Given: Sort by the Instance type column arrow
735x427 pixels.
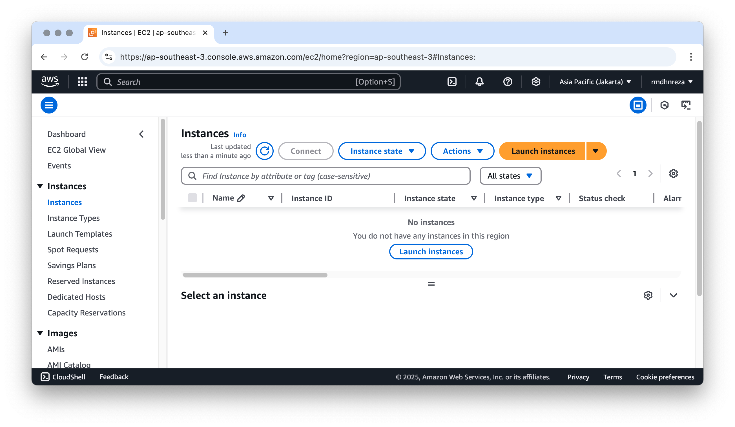Looking at the screenshot, I should 559,198.
